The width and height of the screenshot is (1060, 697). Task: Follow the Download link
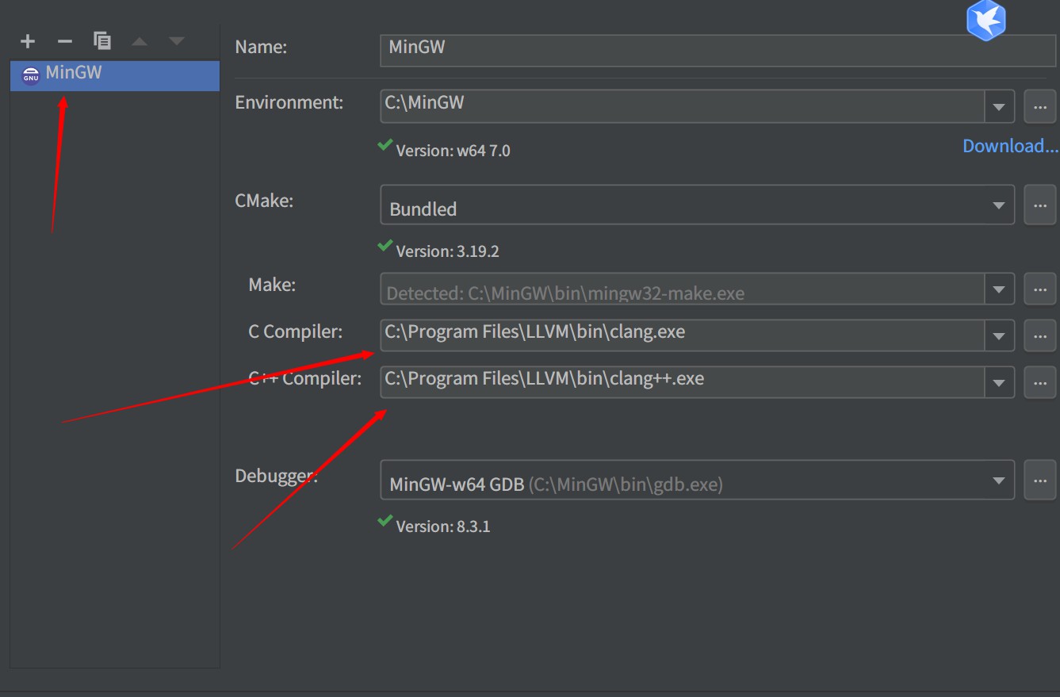[x=1010, y=146]
